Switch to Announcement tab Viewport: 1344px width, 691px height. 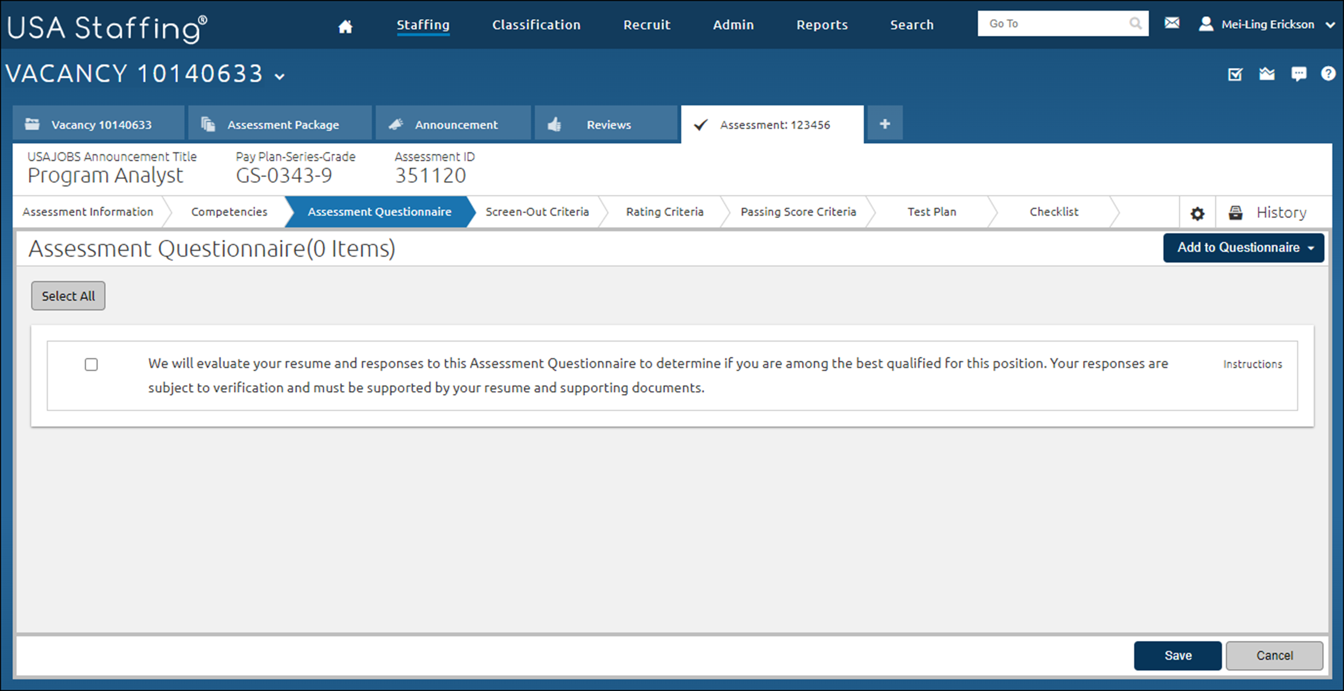click(x=453, y=124)
